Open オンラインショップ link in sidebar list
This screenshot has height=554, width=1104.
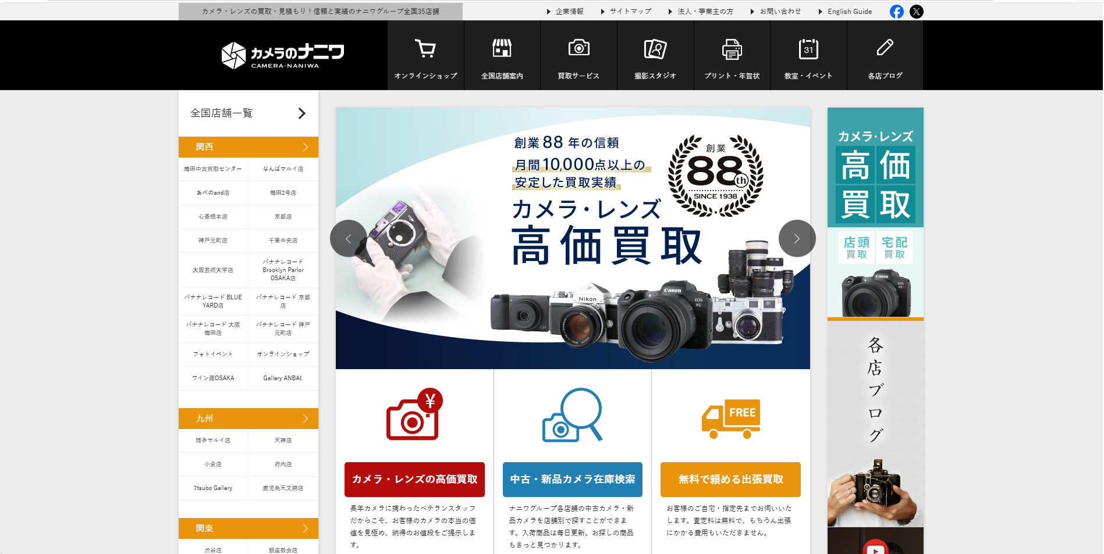coord(283,355)
